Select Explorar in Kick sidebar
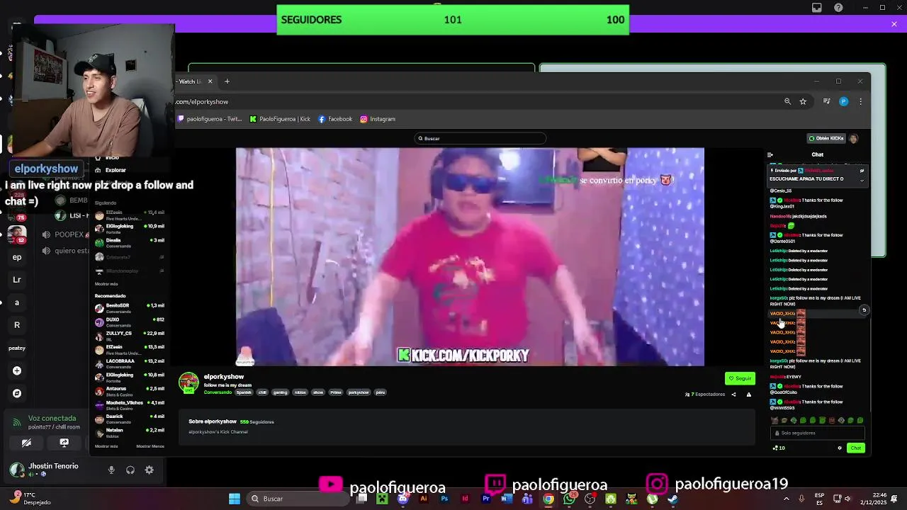 (x=116, y=170)
